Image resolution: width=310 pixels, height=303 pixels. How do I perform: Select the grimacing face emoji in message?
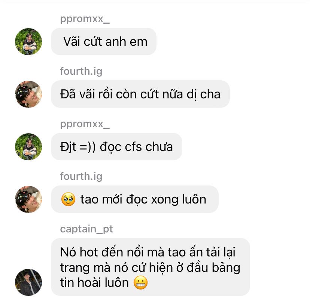(x=140, y=283)
